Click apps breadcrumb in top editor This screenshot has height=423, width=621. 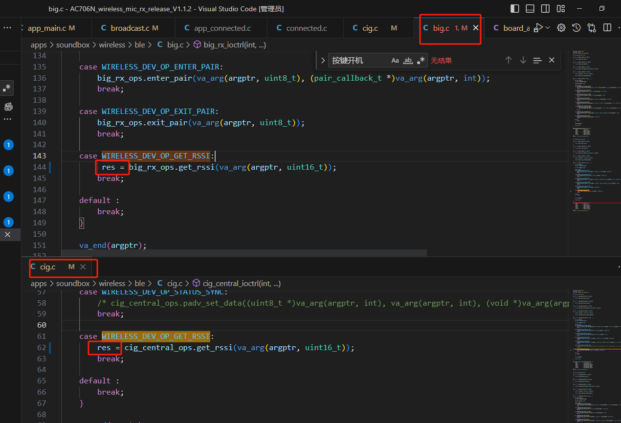click(39, 45)
